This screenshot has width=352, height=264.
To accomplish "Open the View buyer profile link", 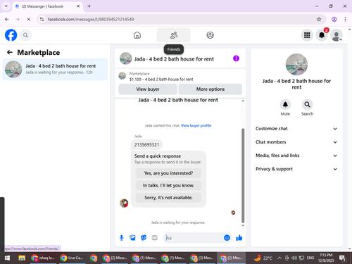I will (196, 125).
